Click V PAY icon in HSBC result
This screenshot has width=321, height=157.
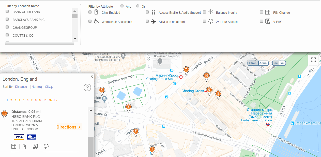(x=35, y=146)
